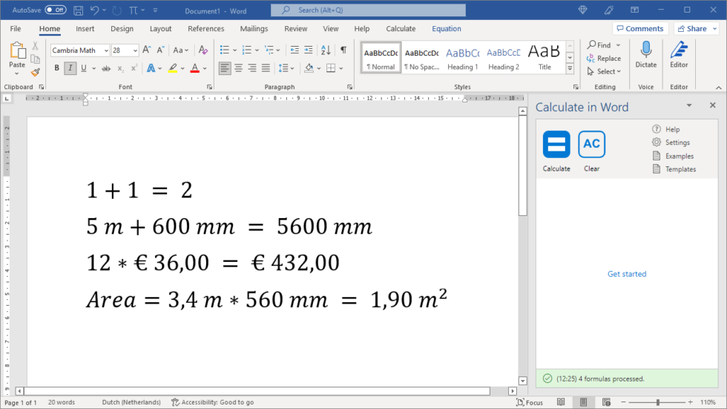Toggle Align Left paragraph button
This screenshot has height=409, width=727.
(x=225, y=68)
